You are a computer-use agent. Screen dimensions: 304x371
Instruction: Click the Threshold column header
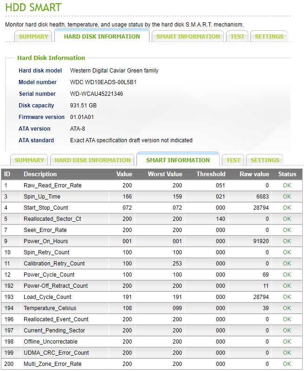click(211, 174)
